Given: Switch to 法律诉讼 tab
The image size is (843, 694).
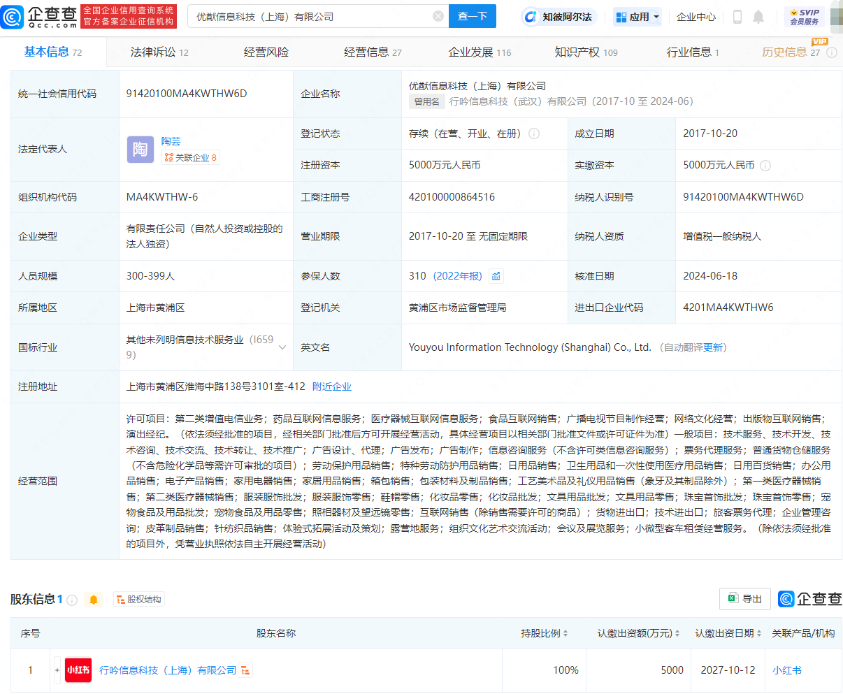Looking at the screenshot, I should (159, 52).
